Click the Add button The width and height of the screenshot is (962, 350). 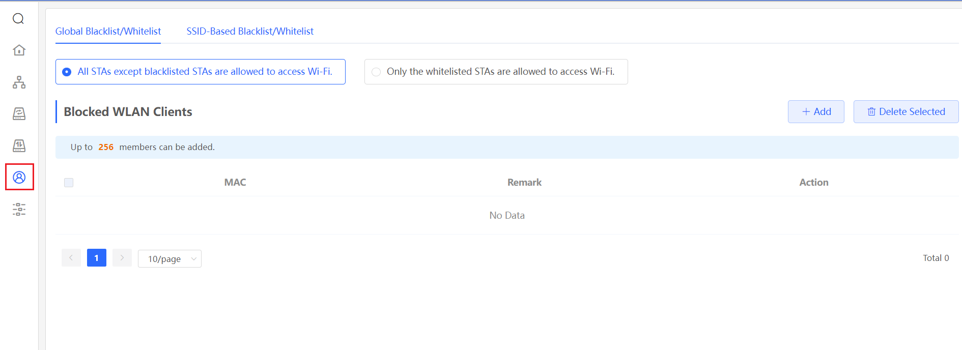coord(816,112)
